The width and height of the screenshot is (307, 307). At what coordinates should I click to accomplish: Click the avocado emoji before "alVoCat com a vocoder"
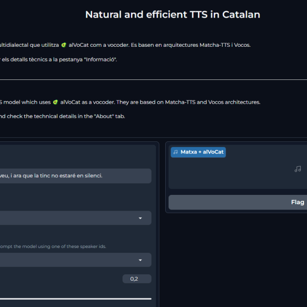(x=64, y=45)
